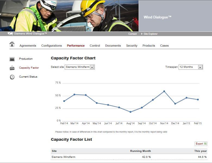Open the Documents menu

click(x=113, y=46)
